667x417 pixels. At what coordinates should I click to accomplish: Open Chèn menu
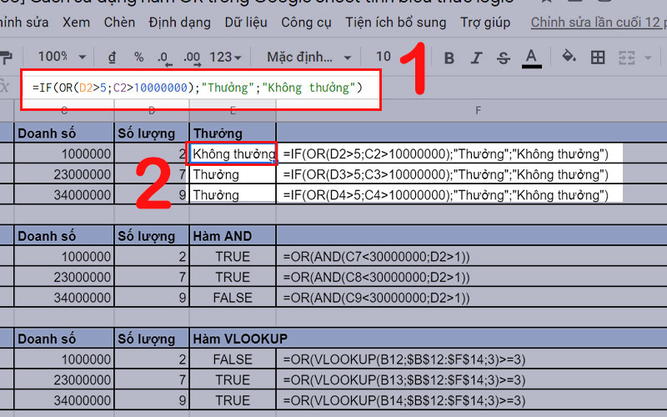pos(119,23)
